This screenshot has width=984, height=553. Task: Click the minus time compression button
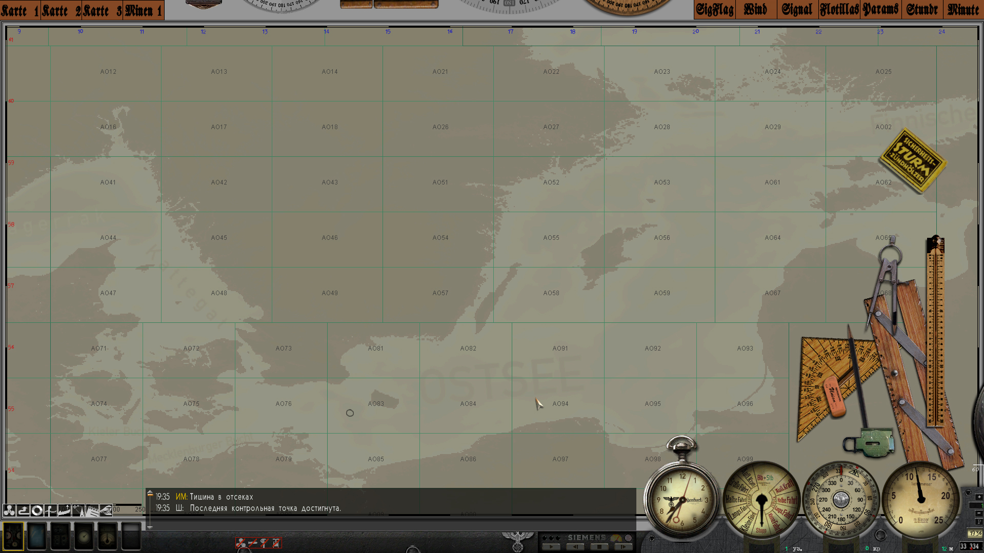click(x=979, y=514)
